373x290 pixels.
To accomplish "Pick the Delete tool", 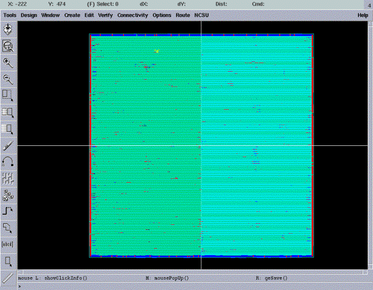I will 9,145.
